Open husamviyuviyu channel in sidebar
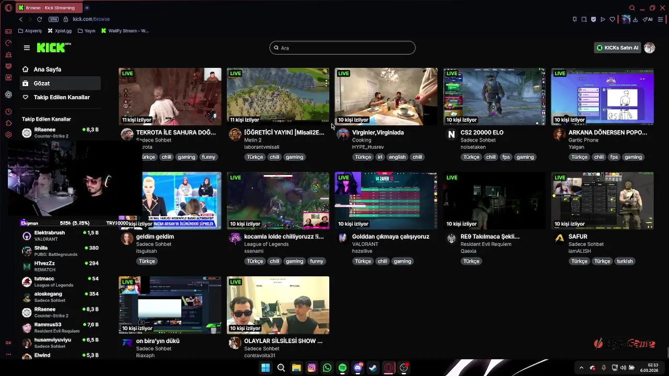 pyautogui.click(x=60, y=343)
